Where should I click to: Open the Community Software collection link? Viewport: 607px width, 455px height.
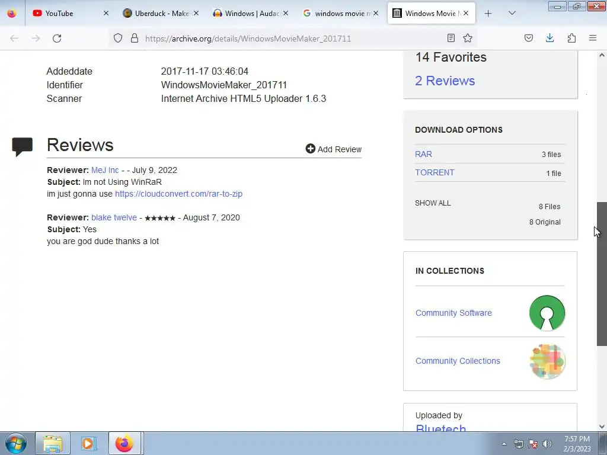[453, 313]
